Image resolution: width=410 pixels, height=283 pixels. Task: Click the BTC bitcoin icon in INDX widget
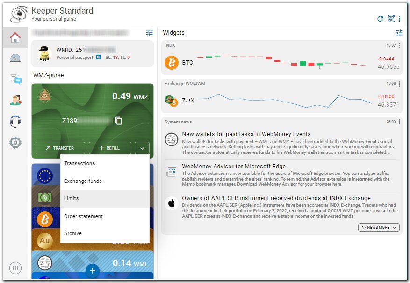tap(171, 63)
